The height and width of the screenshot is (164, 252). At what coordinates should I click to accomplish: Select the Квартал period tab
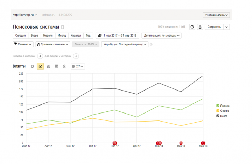76,36
